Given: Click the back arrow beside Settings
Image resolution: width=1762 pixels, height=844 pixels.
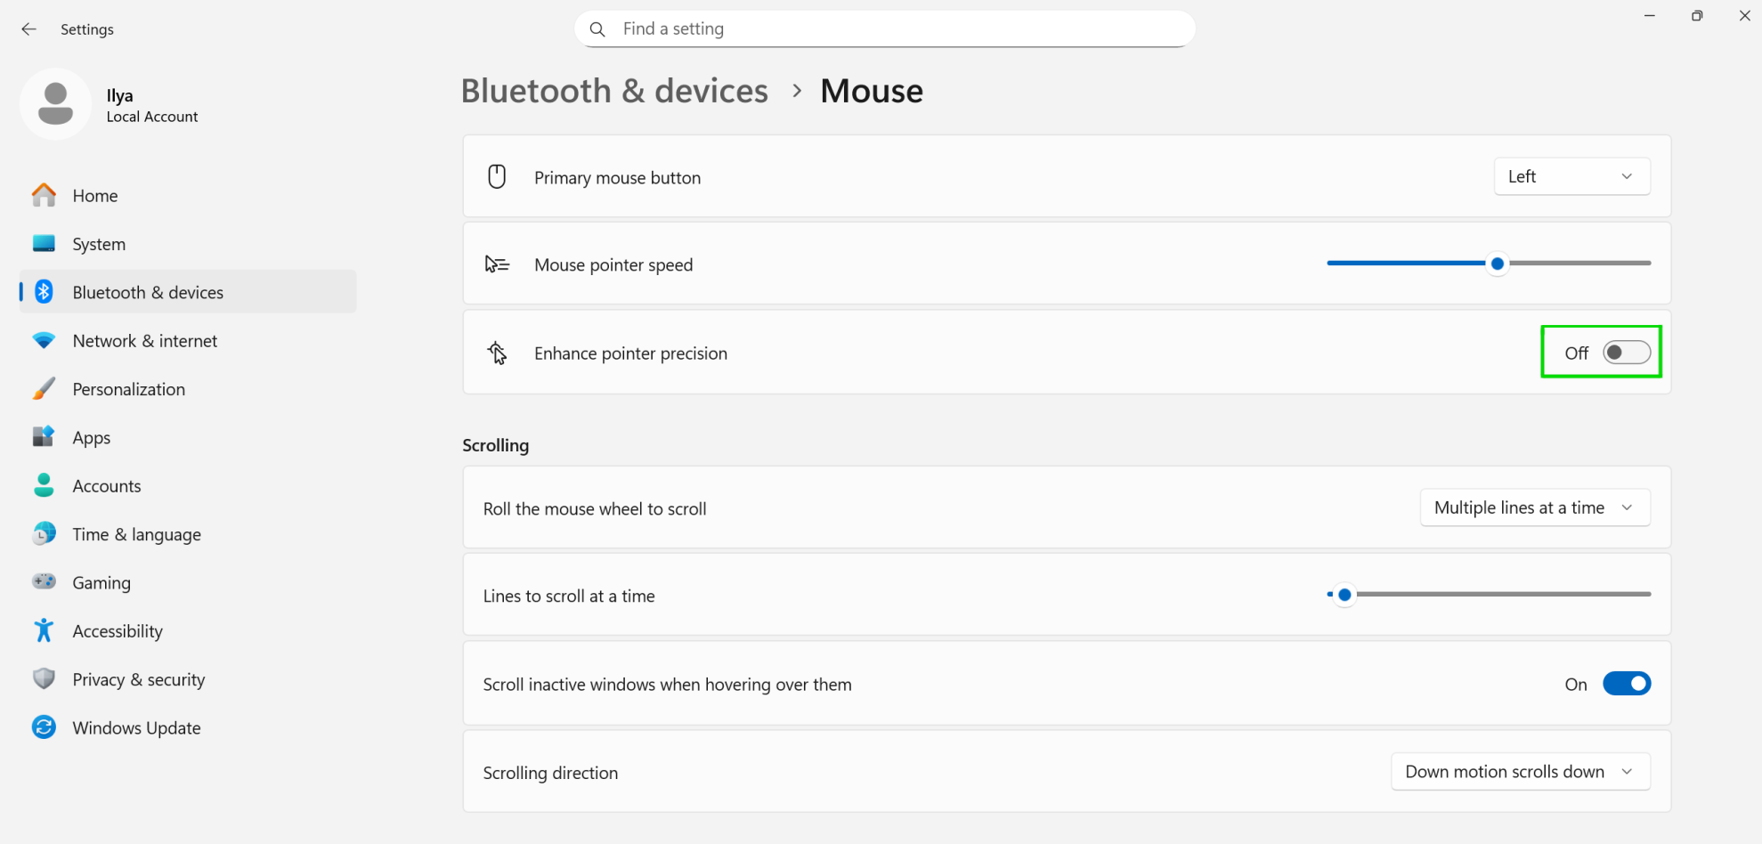Looking at the screenshot, I should pyautogui.click(x=28, y=29).
